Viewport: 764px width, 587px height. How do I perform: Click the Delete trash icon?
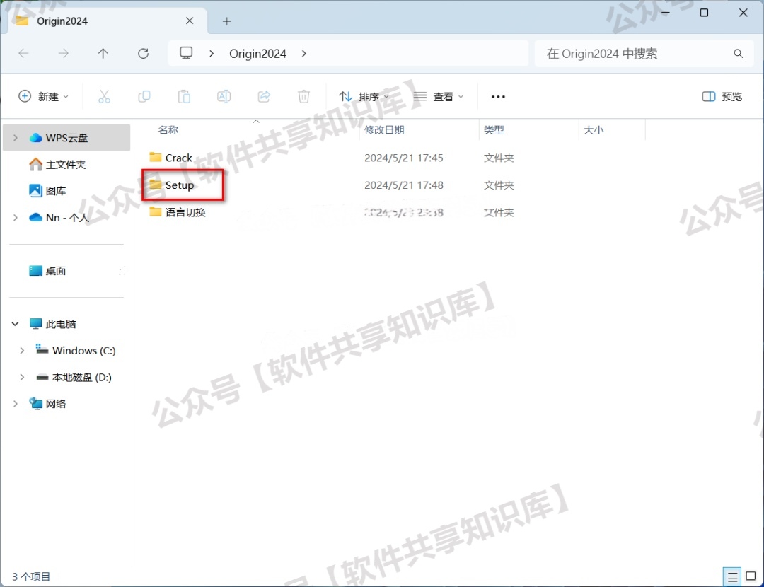tap(303, 96)
